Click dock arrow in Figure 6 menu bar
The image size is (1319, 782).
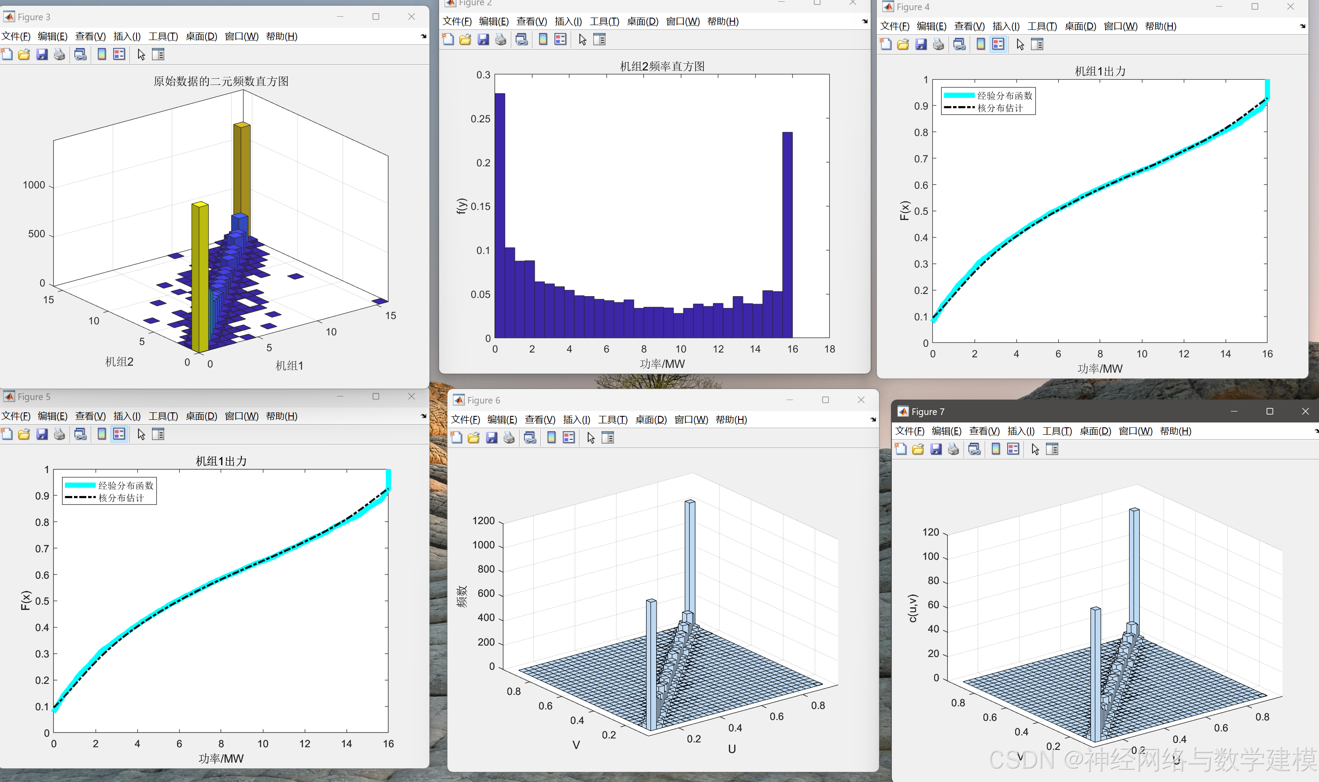(x=873, y=419)
